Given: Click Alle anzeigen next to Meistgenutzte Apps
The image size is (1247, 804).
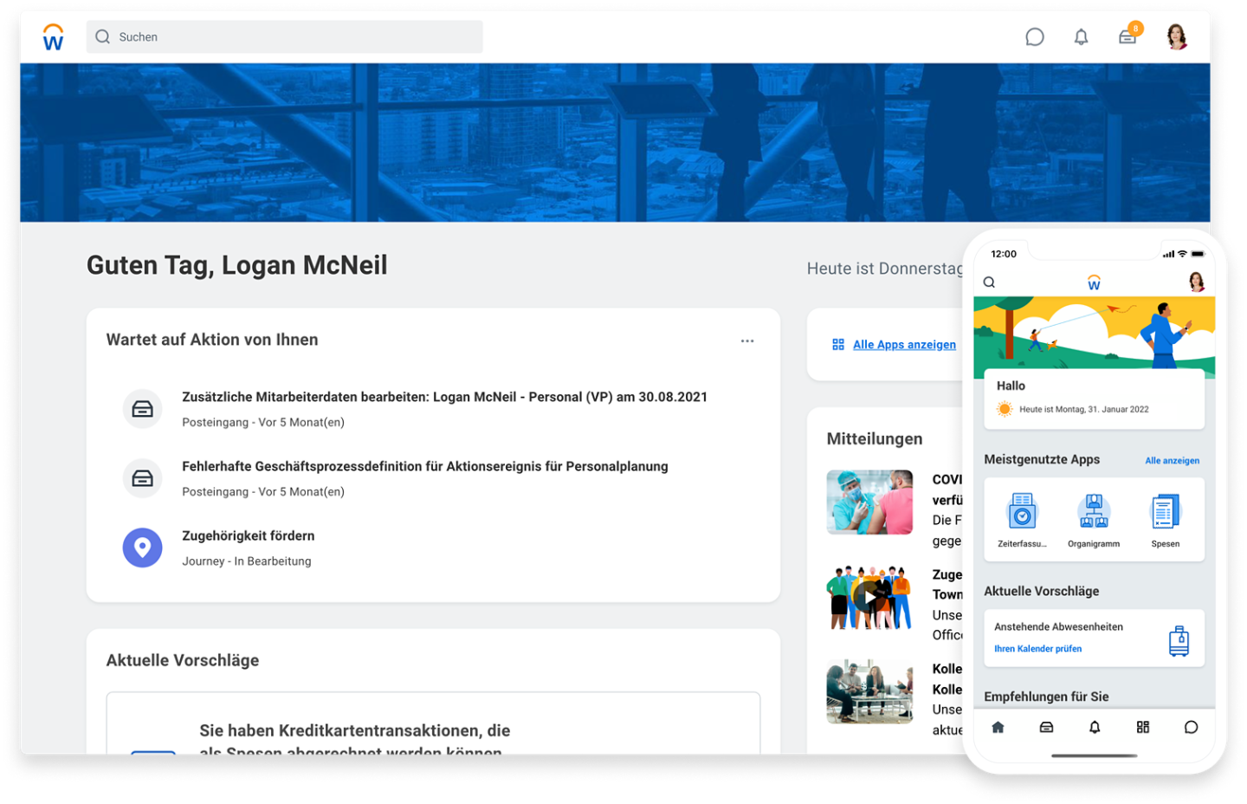Looking at the screenshot, I should click(1172, 460).
